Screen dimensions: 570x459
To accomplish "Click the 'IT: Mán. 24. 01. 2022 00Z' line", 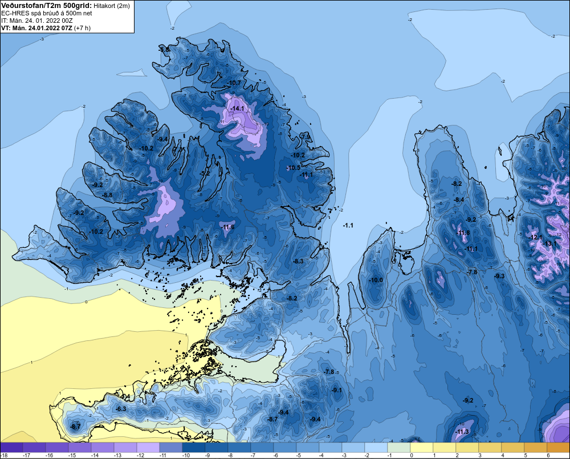I will point(36,21).
